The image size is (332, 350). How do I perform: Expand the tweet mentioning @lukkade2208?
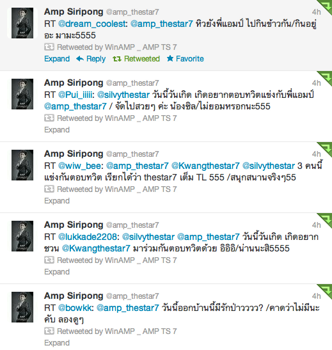pyautogui.click(x=57, y=272)
